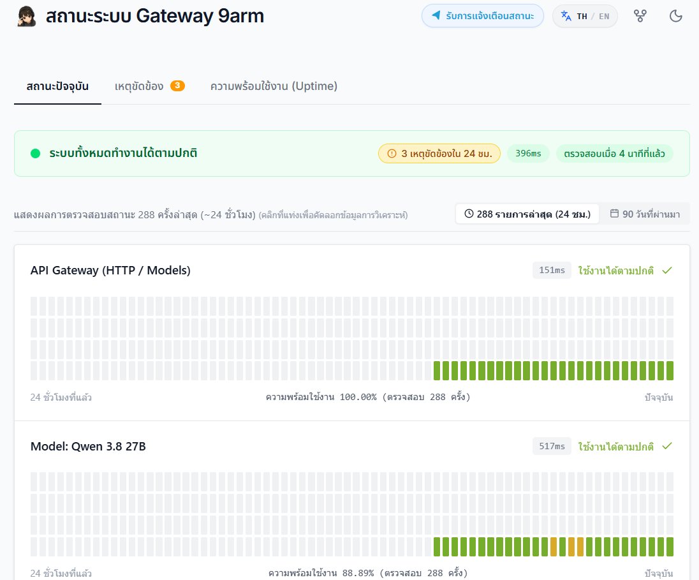
Task: Click the Model: Qwen 3.8 27B heading
Action: [x=88, y=447]
